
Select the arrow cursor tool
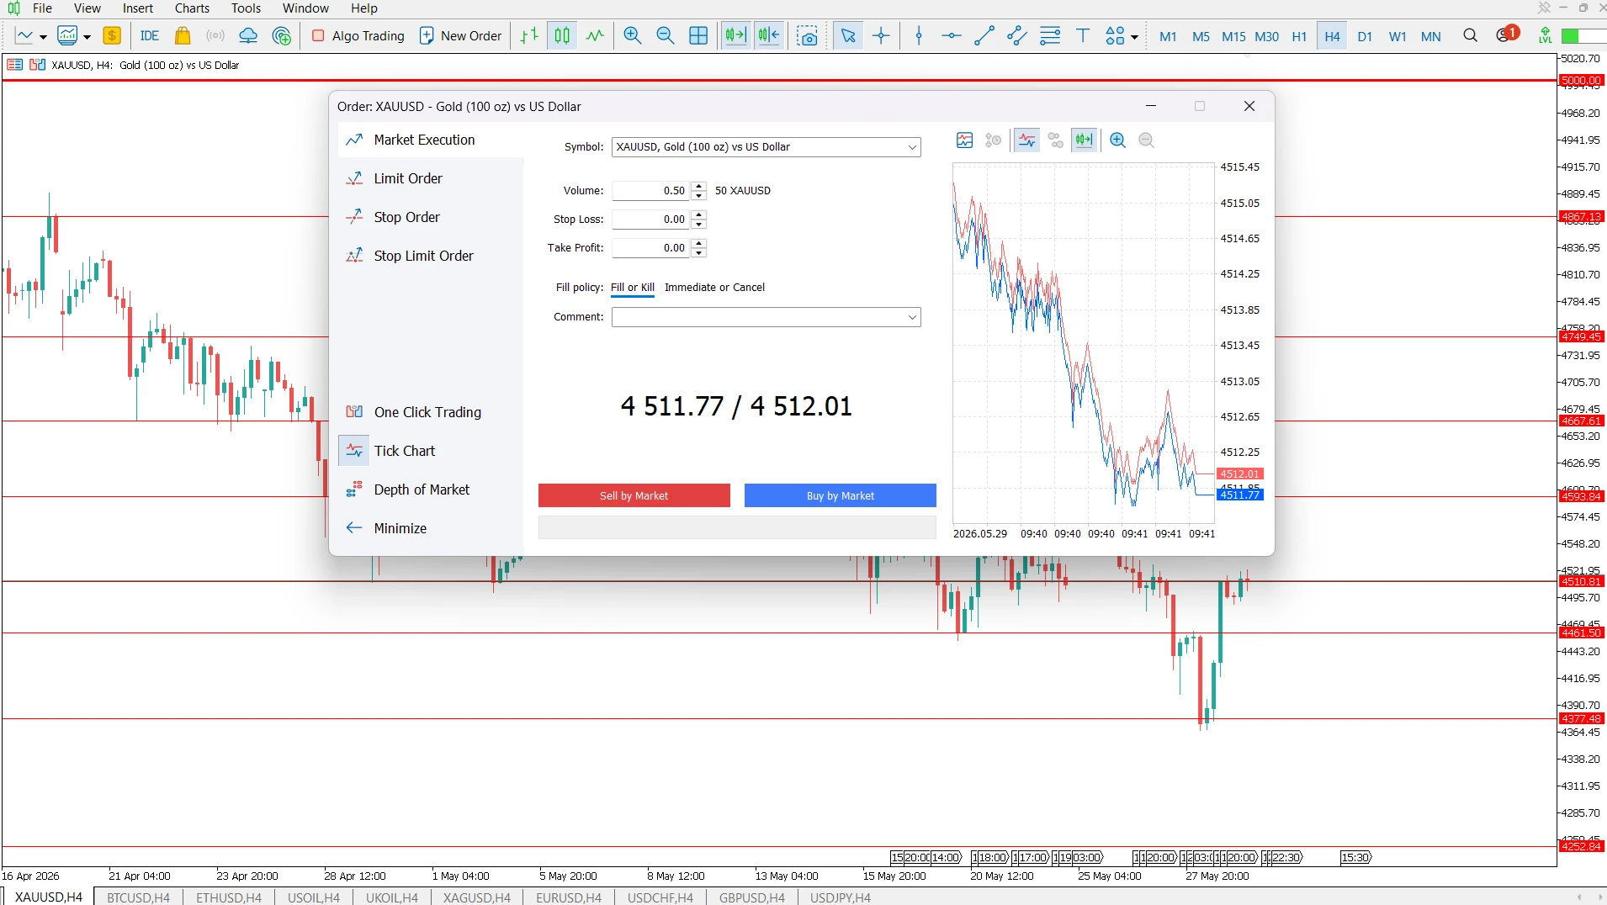[848, 36]
